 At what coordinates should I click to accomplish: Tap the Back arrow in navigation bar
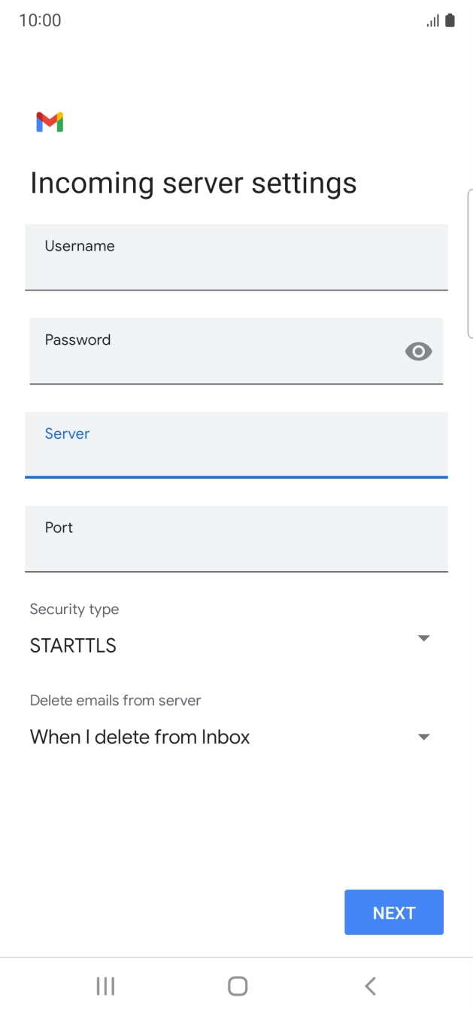tap(369, 985)
